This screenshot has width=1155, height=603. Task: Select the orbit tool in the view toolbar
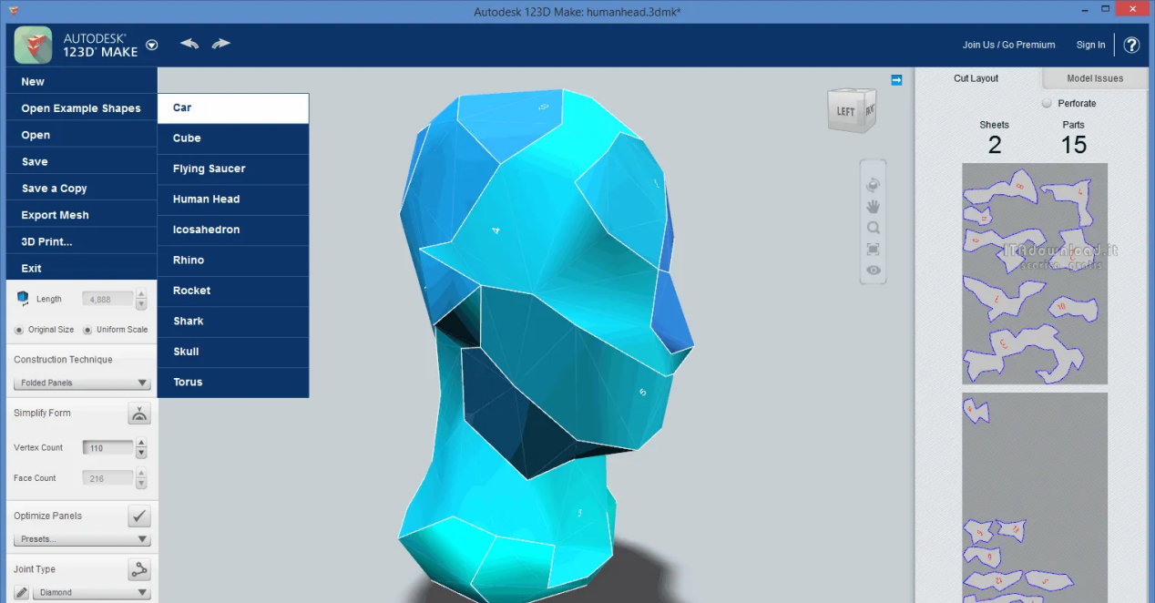point(874,185)
